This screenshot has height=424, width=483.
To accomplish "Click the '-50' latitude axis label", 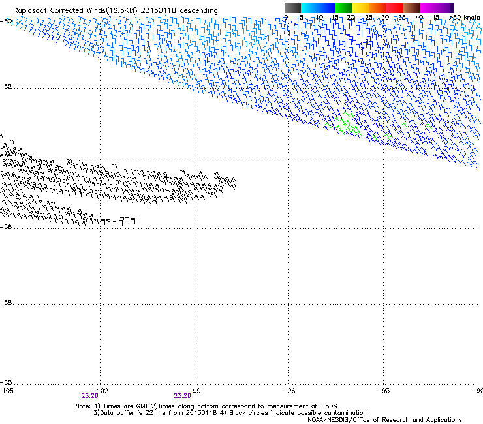I will pyautogui.click(x=6, y=22).
